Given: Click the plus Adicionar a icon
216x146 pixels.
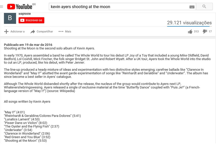Looking at the screenshot, I should click(6, 32).
